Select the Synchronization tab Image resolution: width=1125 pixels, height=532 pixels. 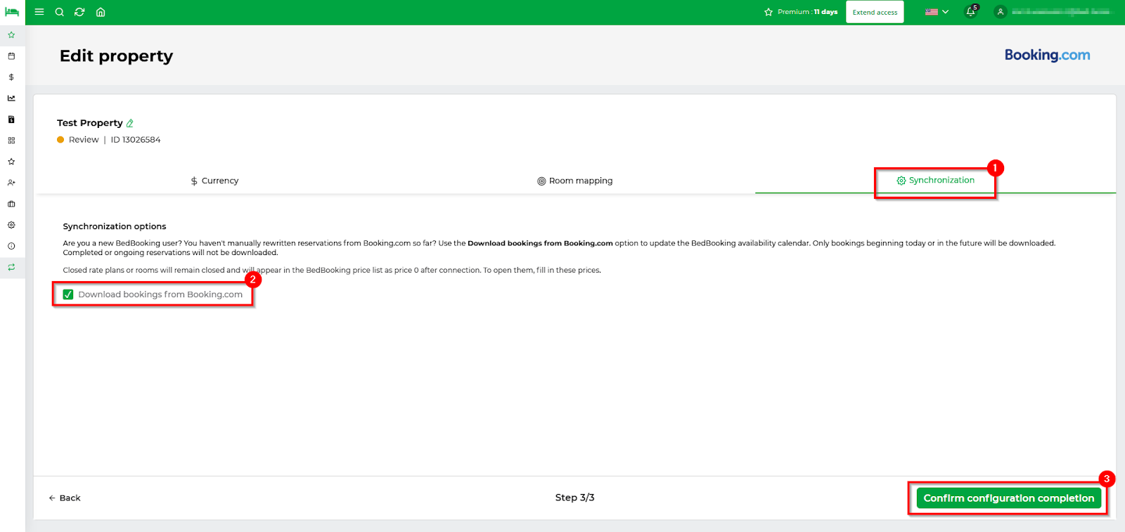[936, 181]
